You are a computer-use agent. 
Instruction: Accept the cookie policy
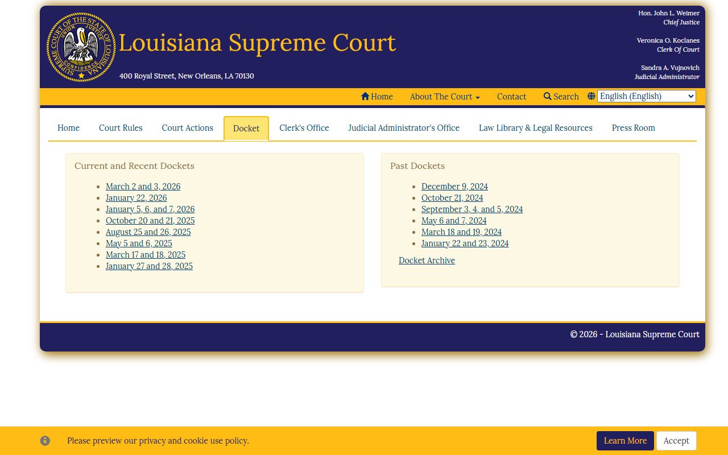[x=676, y=441]
